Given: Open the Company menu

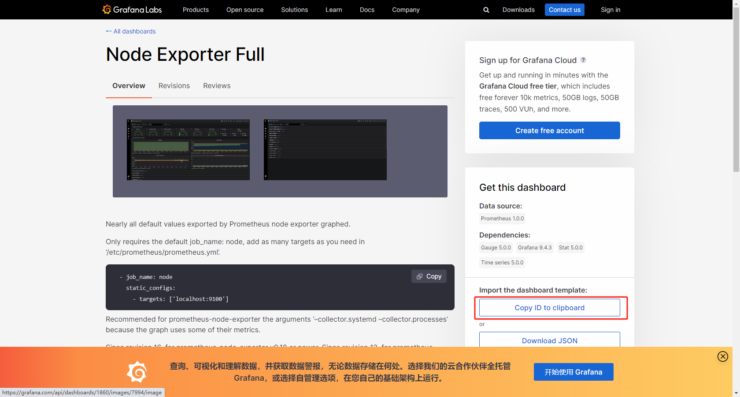Looking at the screenshot, I should pos(406,10).
